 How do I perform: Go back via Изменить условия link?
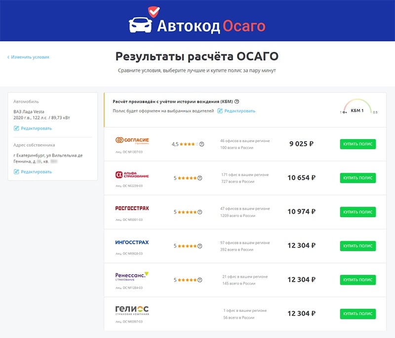click(28, 57)
